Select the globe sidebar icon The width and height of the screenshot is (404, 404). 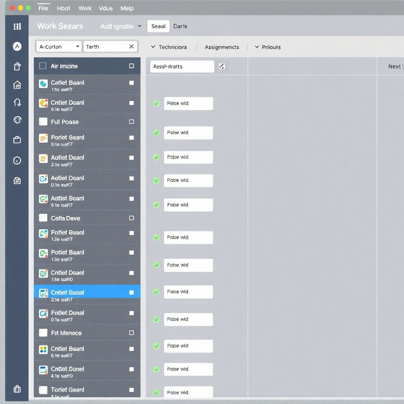click(17, 120)
